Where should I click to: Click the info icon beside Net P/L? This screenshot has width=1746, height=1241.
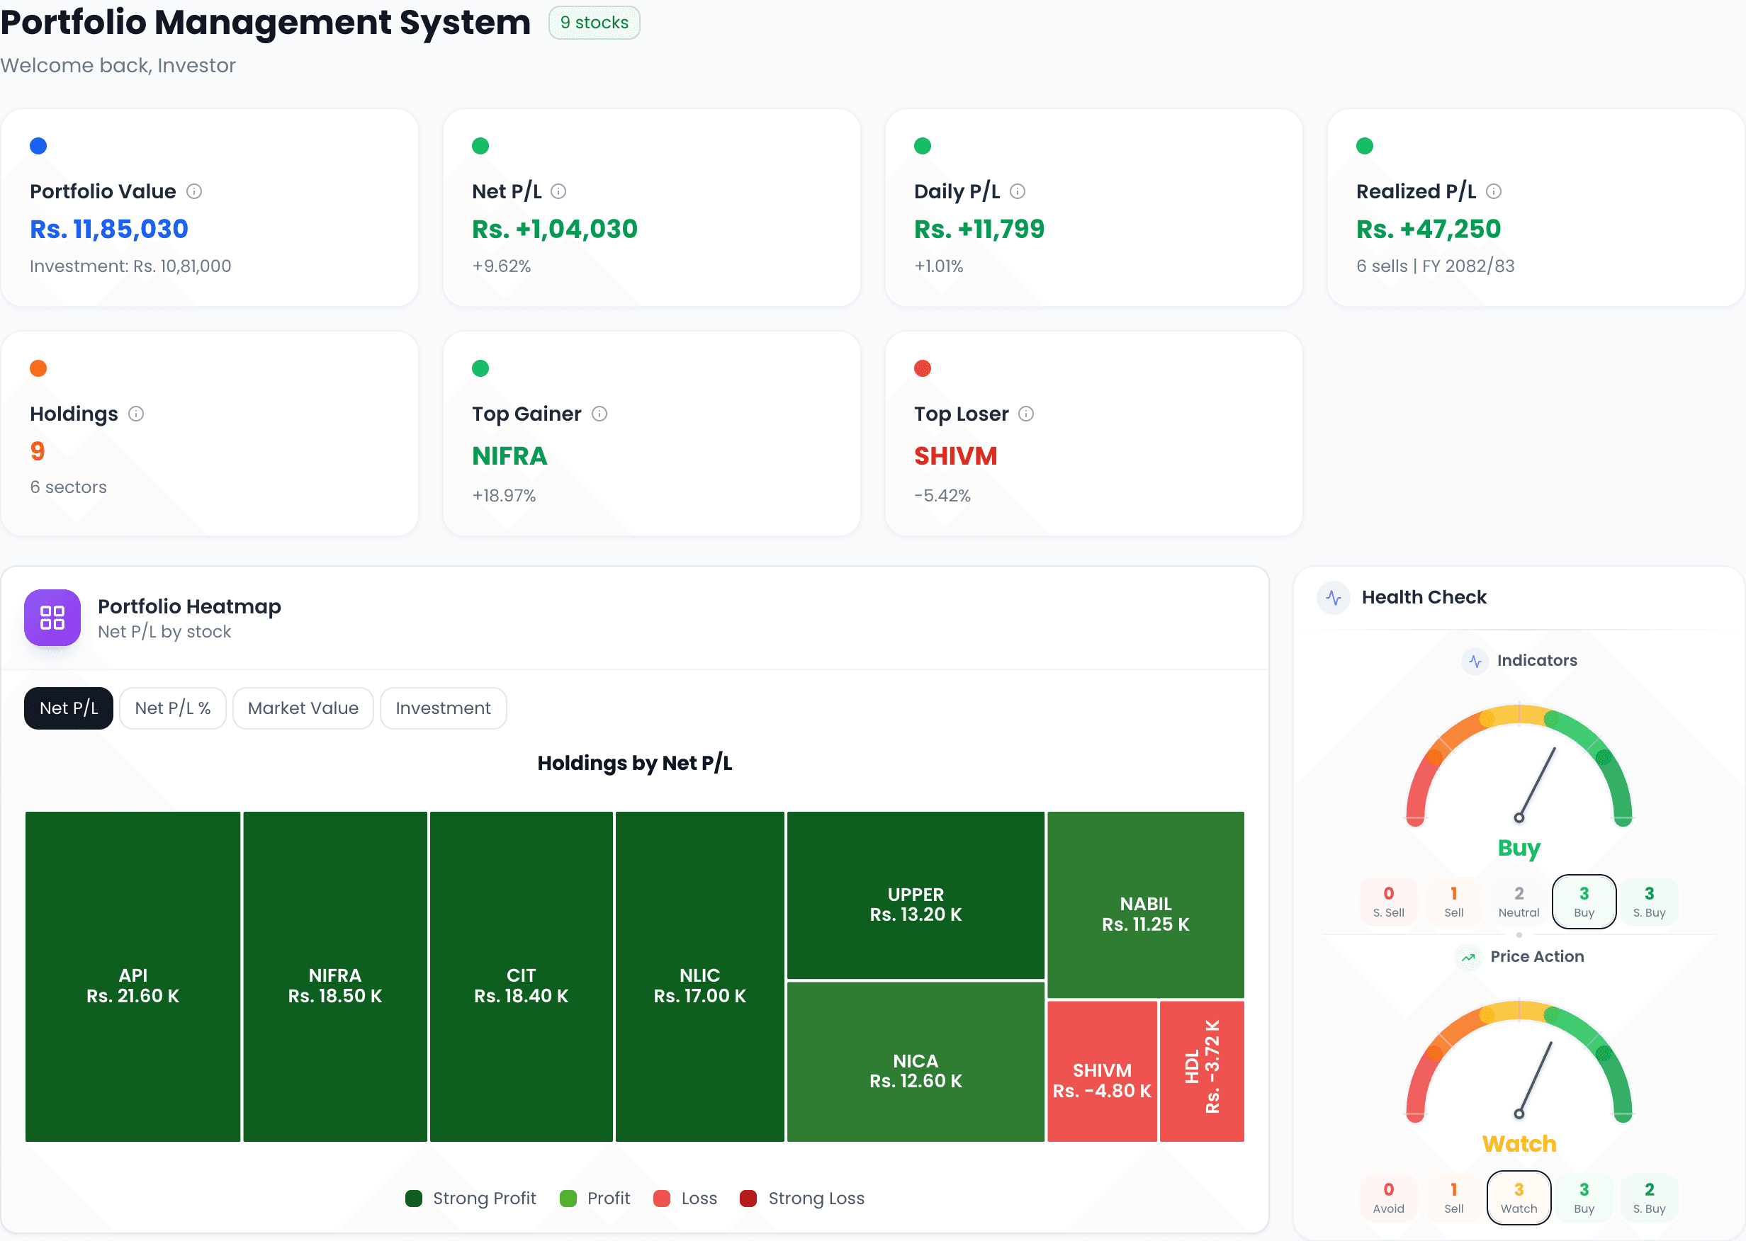[x=559, y=191]
